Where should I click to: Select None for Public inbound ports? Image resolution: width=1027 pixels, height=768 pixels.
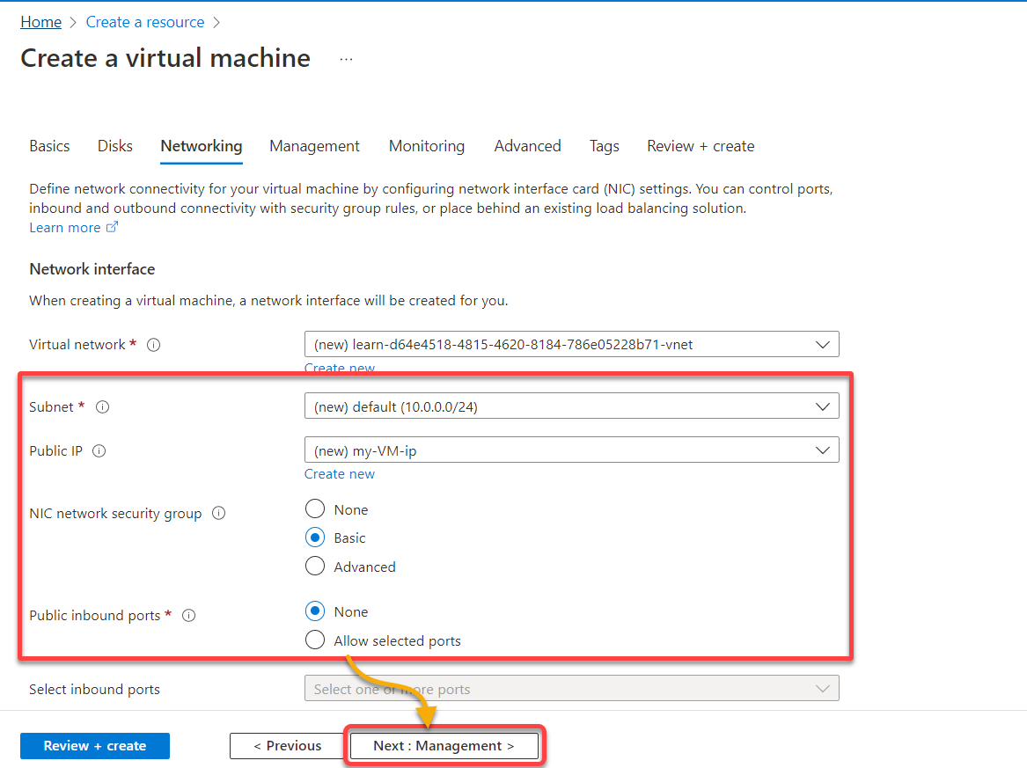[x=315, y=611]
